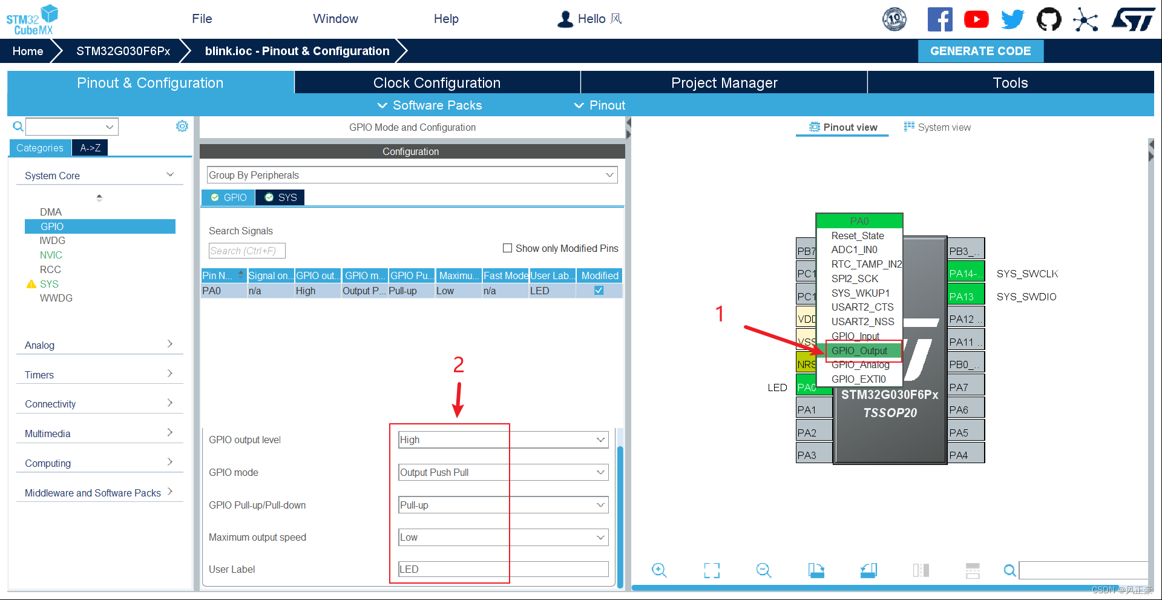Open the ST community network icon
Screen dimensions: 1162x600
click(1086, 19)
